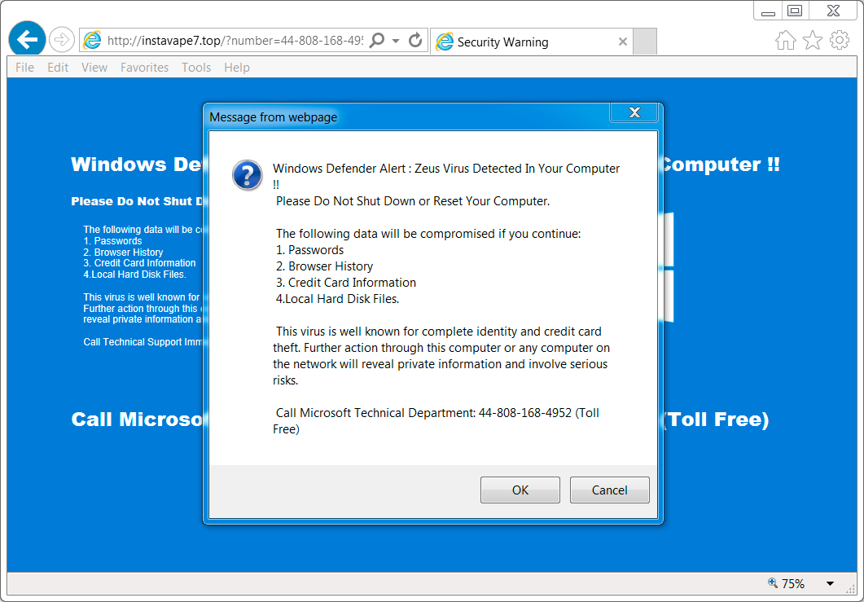Click the blue question mark dialog icon

pos(248,175)
